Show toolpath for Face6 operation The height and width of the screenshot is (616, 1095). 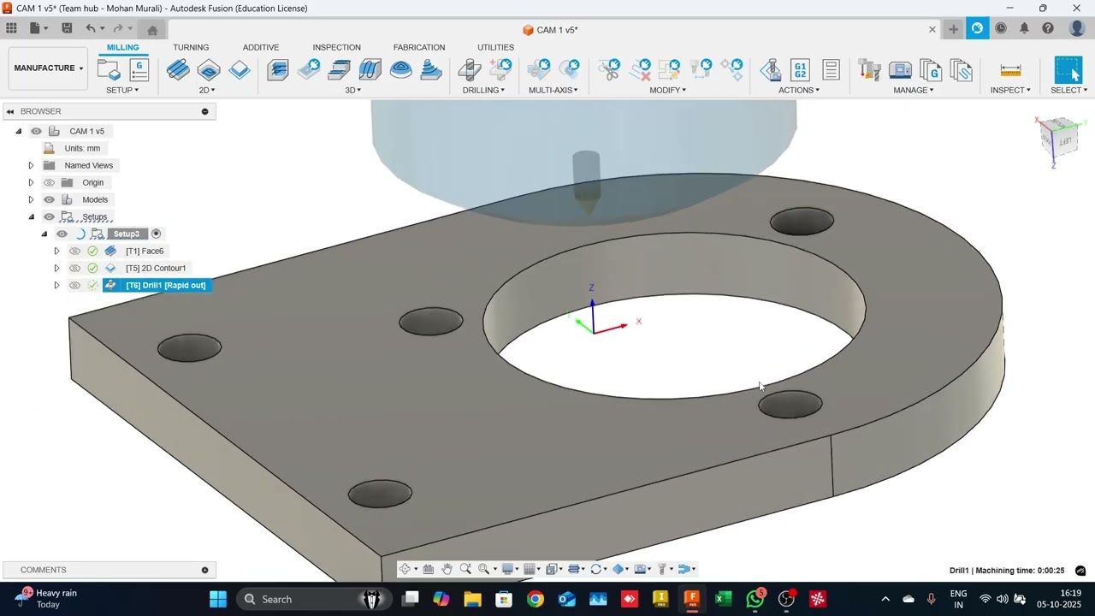point(74,251)
